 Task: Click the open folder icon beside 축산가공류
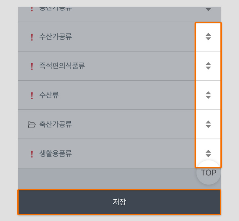click(x=32, y=125)
